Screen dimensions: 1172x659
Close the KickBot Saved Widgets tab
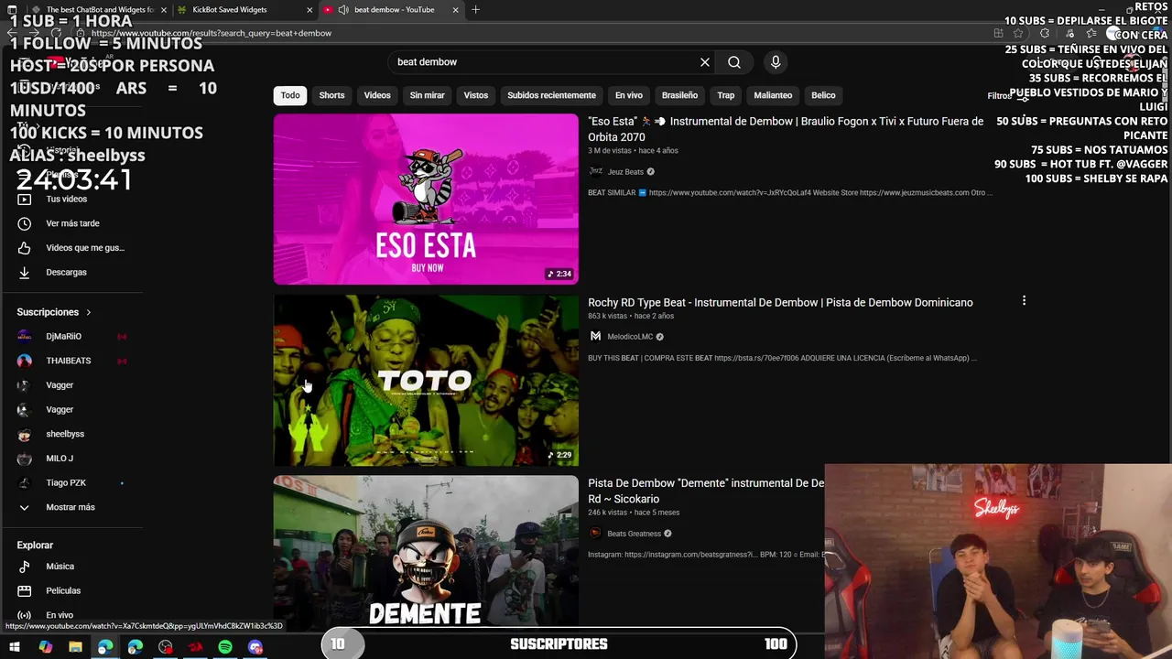coord(309,10)
